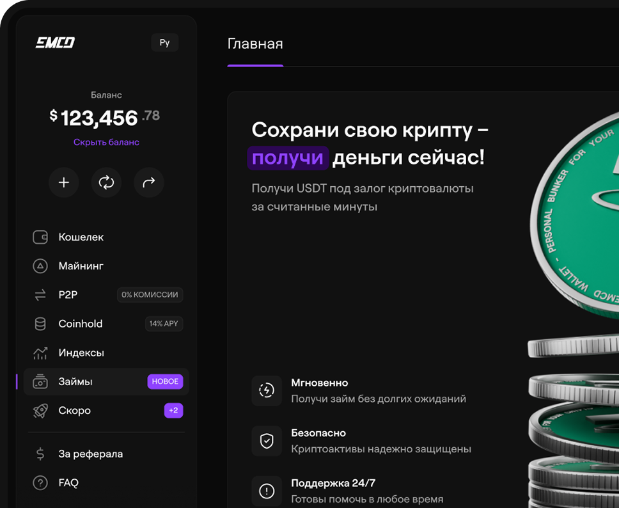This screenshot has width=619, height=508.
Task: Click the EMCD logo
Action: 55,42
